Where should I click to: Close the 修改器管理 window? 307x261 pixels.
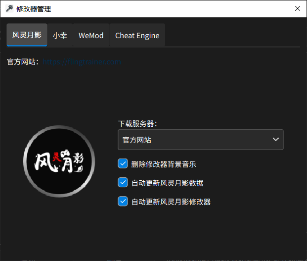tap(298, 8)
